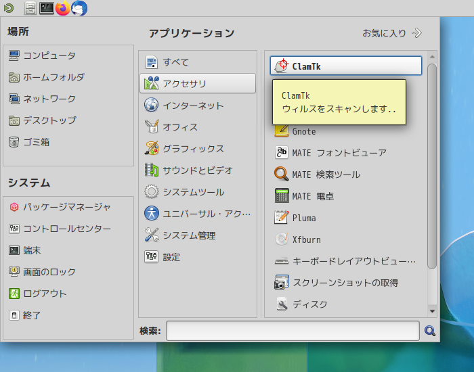Select the オフィス category
This screenshot has height=372, width=474.
click(x=198, y=127)
